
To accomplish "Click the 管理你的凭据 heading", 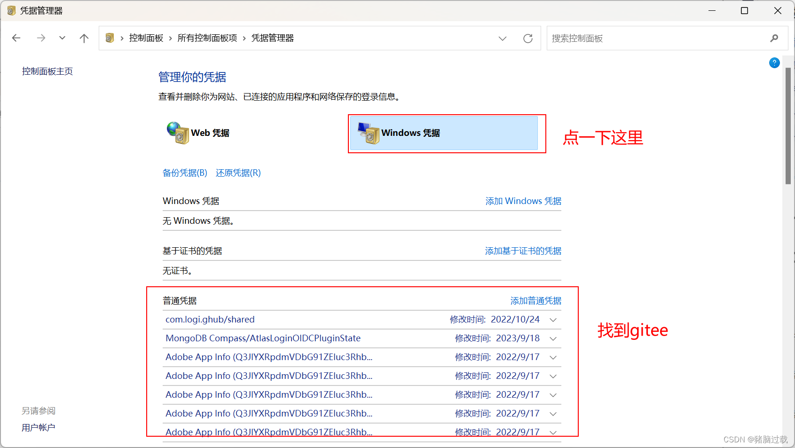I will (192, 77).
